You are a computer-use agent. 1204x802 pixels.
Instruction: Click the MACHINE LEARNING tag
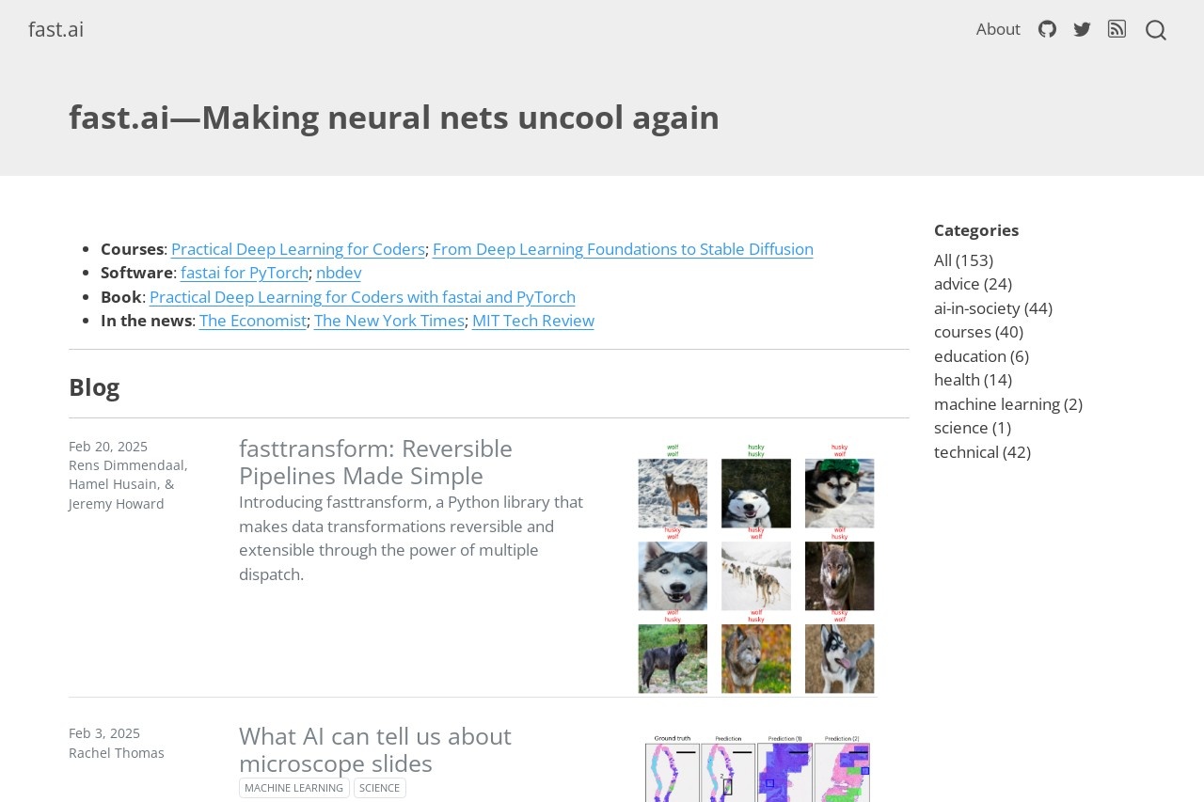294,788
